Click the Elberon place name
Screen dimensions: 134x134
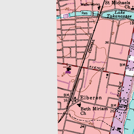pyautogui.click(x=91, y=98)
